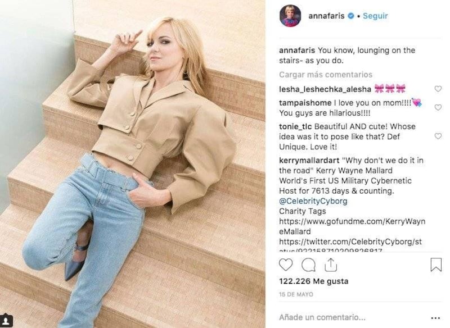
Task: Click the verified badge next to annafaris
Action: pyautogui.click(x=350, y=16)
